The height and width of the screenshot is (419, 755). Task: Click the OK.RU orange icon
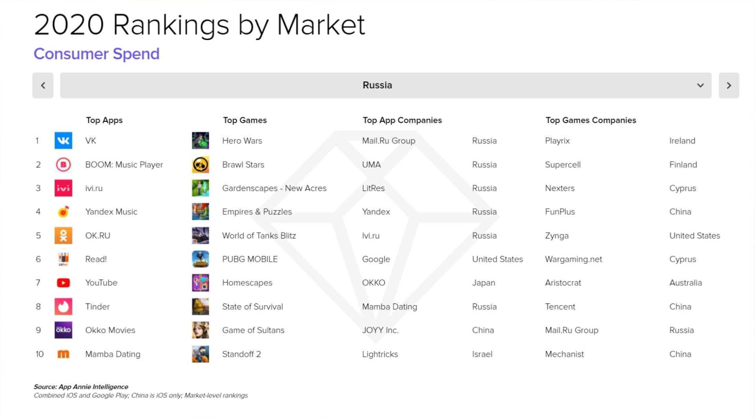[x=63, y=236]
